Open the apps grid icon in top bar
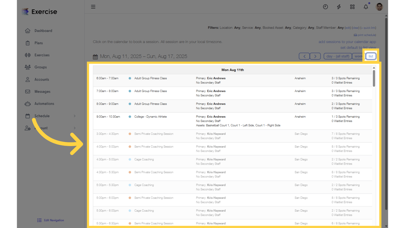Viewport: 405px width, 228px height. [x=352, y=7]
